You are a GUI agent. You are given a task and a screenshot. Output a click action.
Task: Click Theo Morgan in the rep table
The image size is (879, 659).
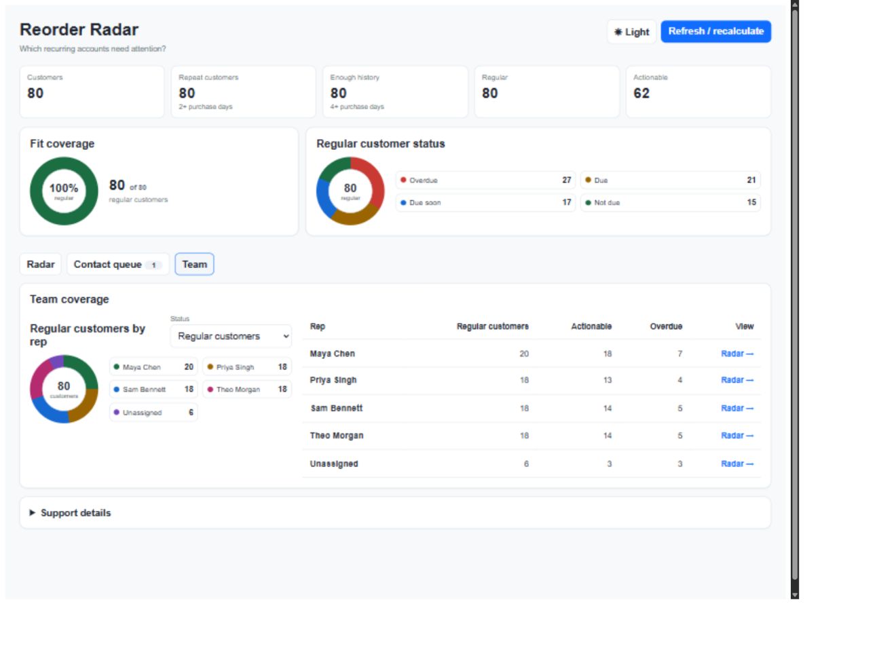[x=337, y=436]
